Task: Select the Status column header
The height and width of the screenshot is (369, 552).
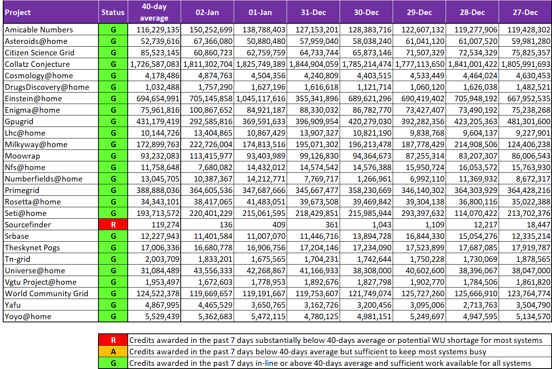Action: coord(113,12)
